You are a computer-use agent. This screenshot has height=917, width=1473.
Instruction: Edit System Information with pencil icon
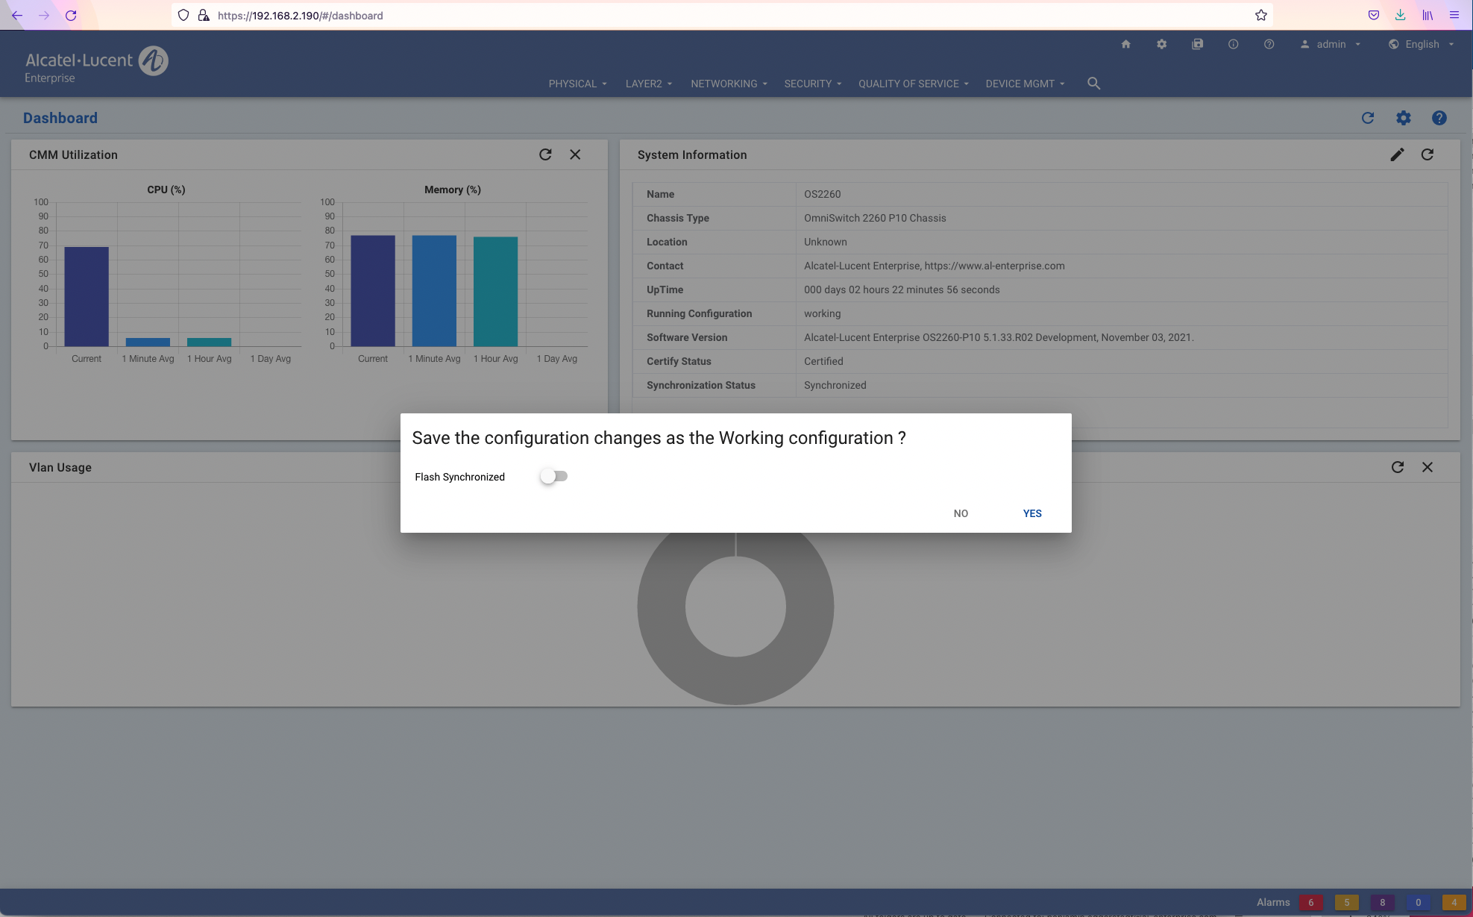click(x=1397, y=154)
